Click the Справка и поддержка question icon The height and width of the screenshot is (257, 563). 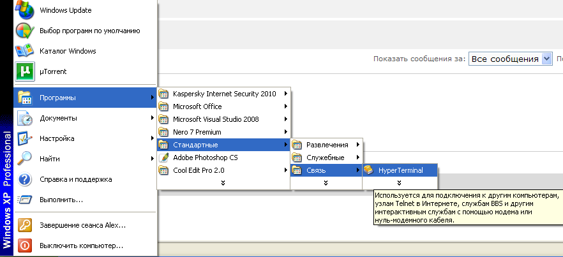tap(24, 179)
